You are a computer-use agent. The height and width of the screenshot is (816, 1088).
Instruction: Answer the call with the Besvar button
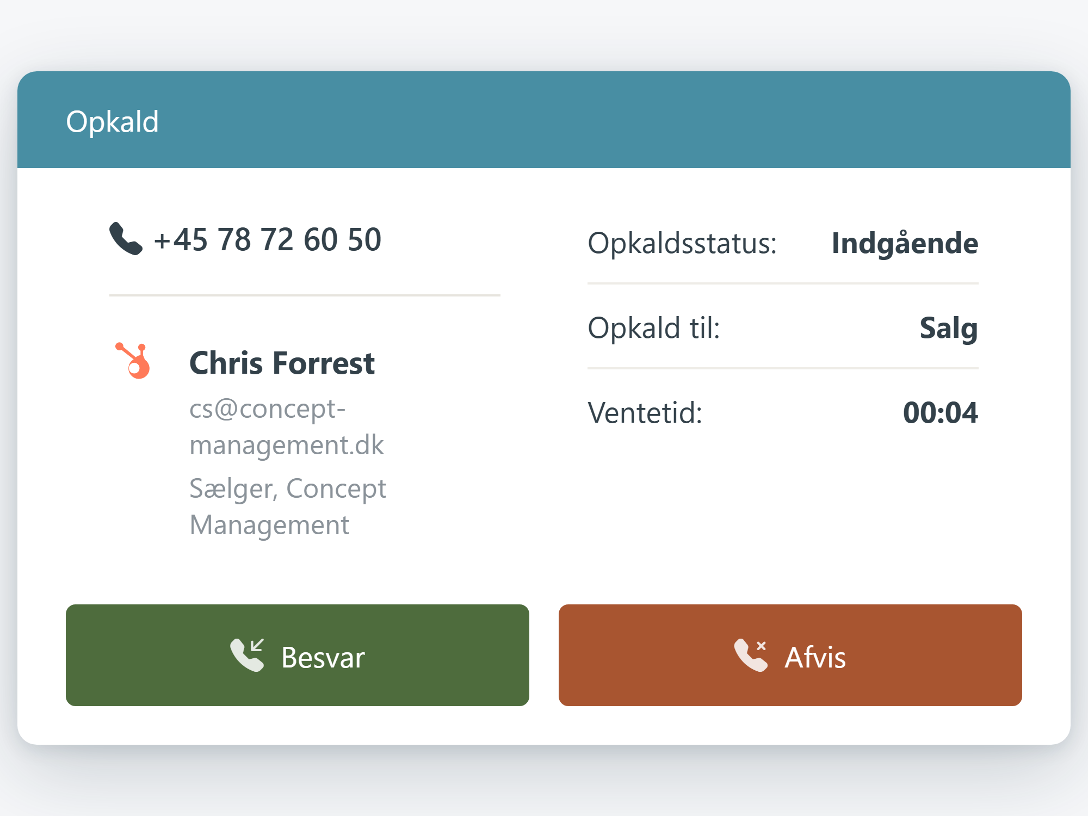pyautogui.click(x=298, y=655)
